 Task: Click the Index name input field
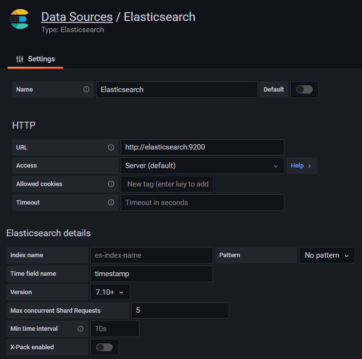click(x=151, y=255)
